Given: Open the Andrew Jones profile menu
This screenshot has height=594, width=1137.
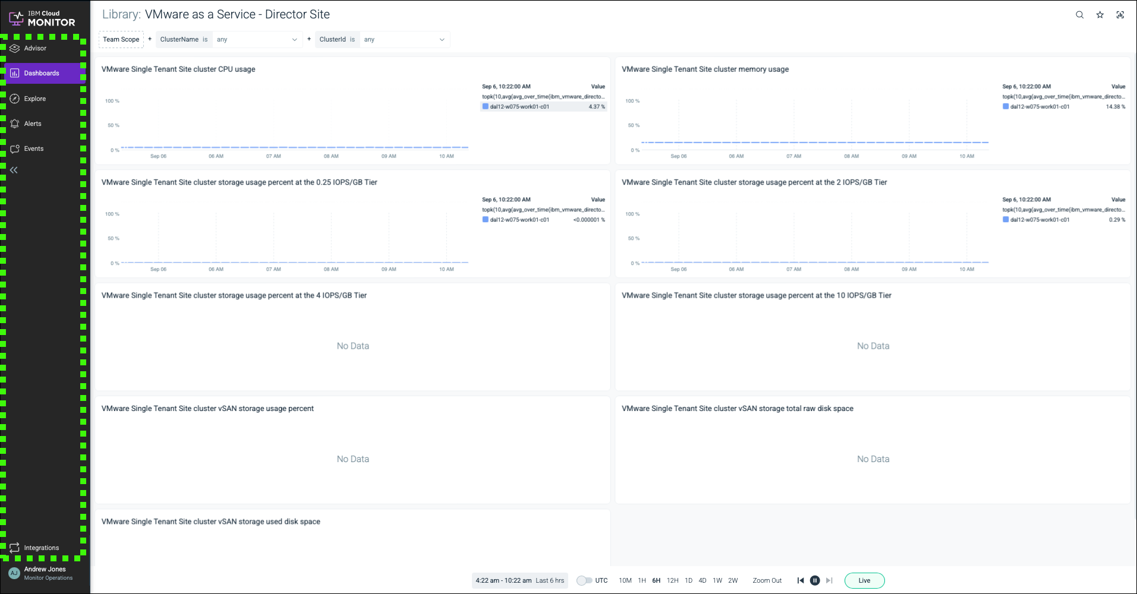Looking at the screenshot, I should pos(45,573).
